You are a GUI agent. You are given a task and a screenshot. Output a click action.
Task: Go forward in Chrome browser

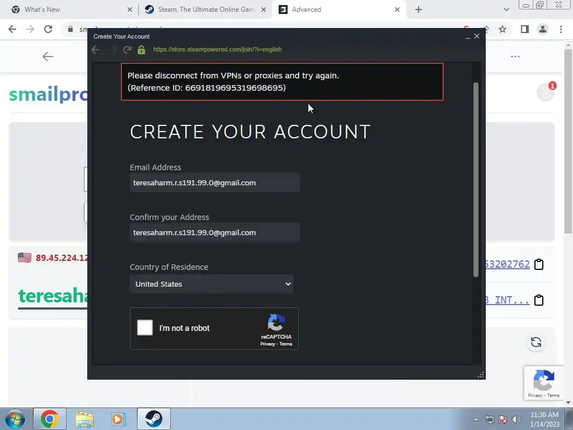point(30,29)
